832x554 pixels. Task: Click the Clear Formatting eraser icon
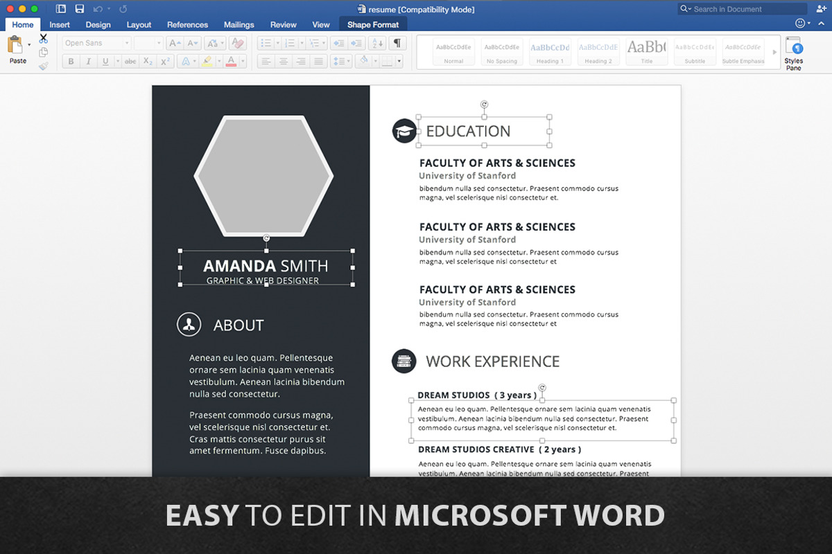pos(238,43)
